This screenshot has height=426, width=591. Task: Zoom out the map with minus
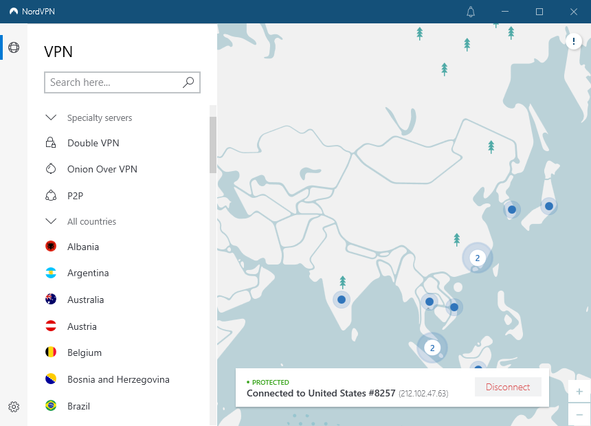pyautogui.click(x=579, y=414)
